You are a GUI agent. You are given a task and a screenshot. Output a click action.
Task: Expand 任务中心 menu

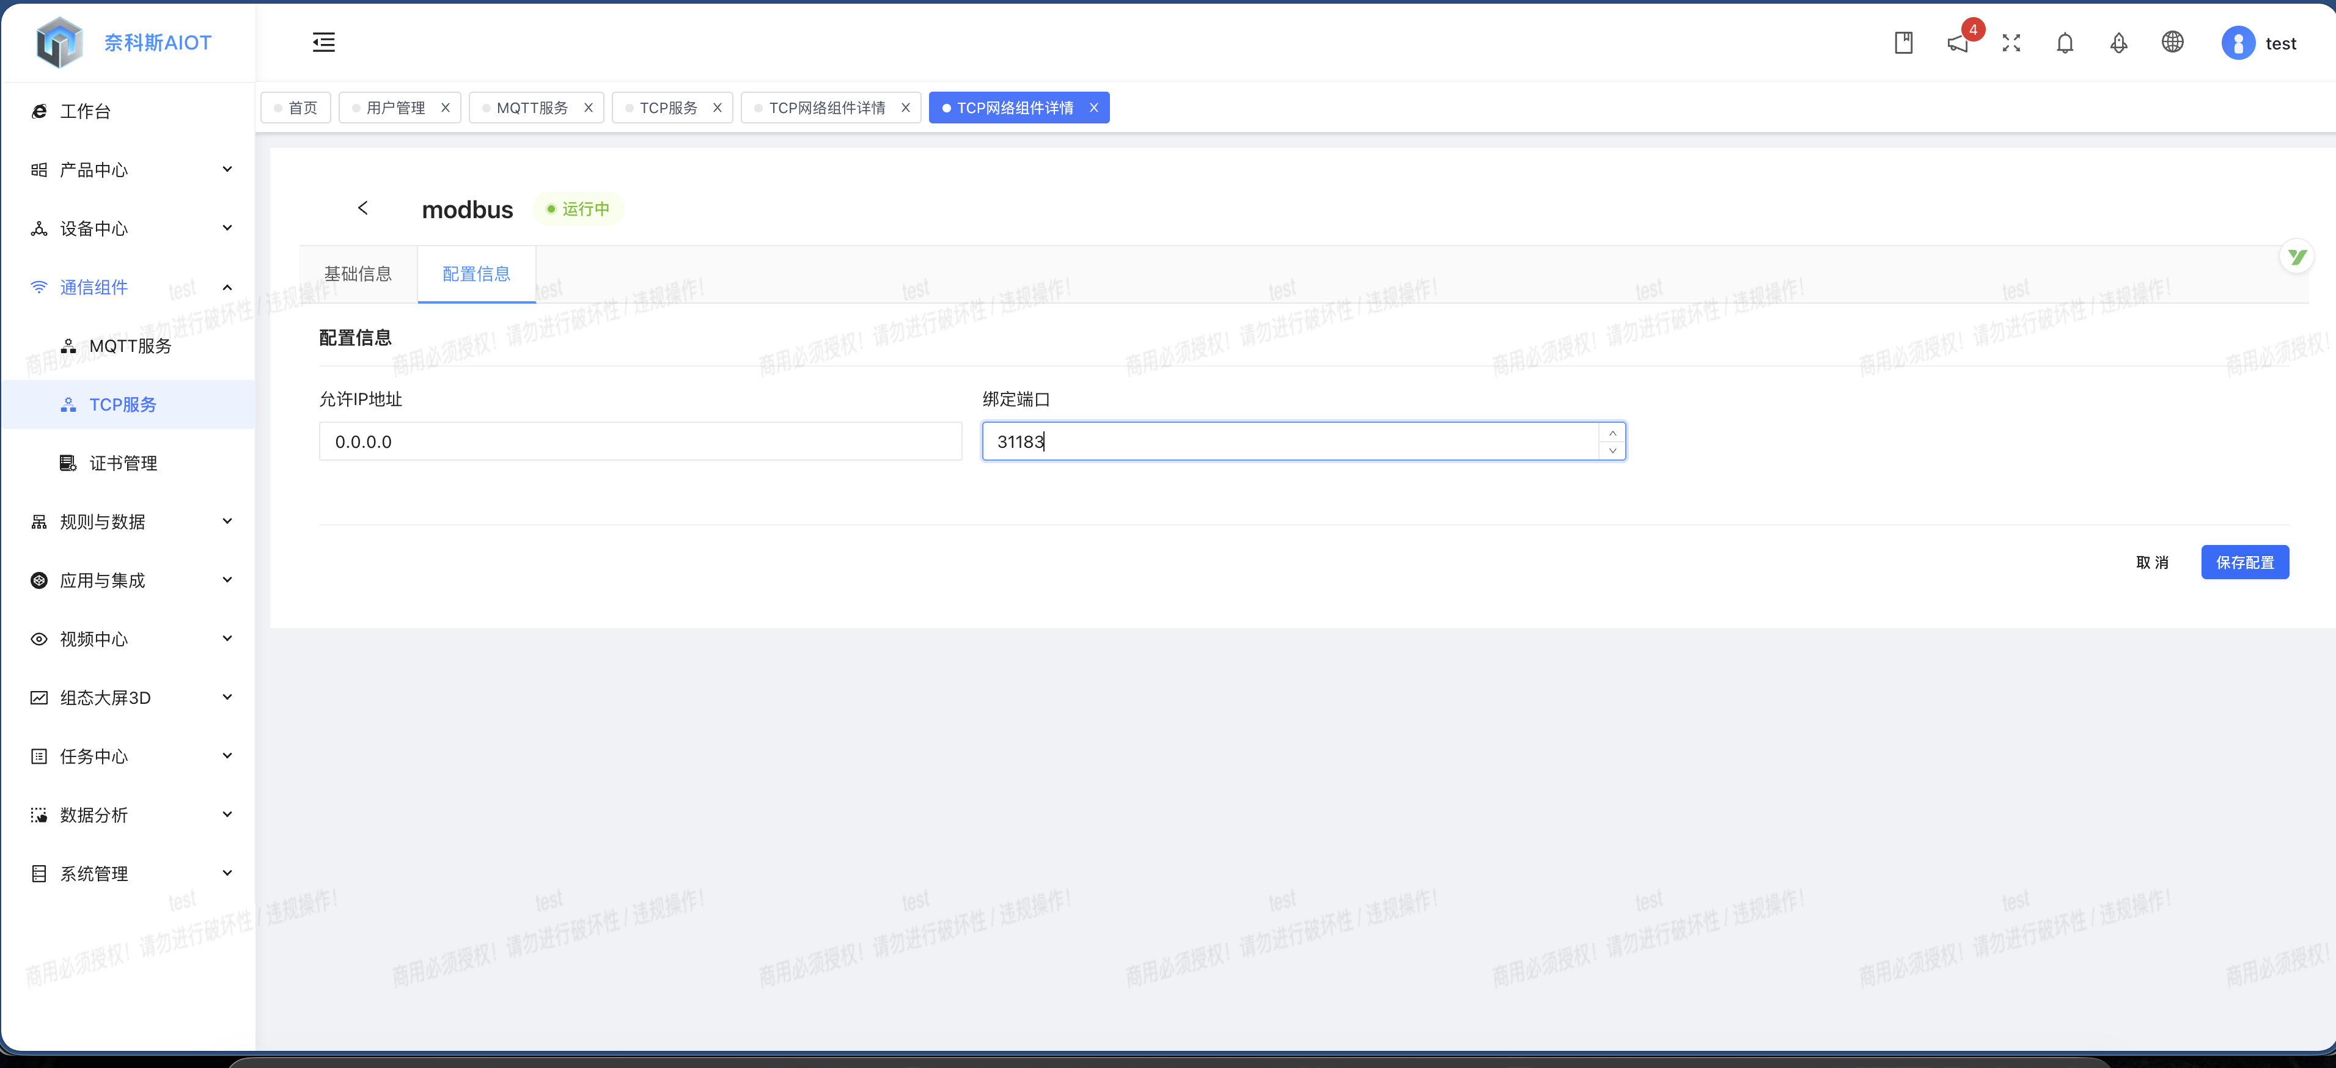(128, 756)
